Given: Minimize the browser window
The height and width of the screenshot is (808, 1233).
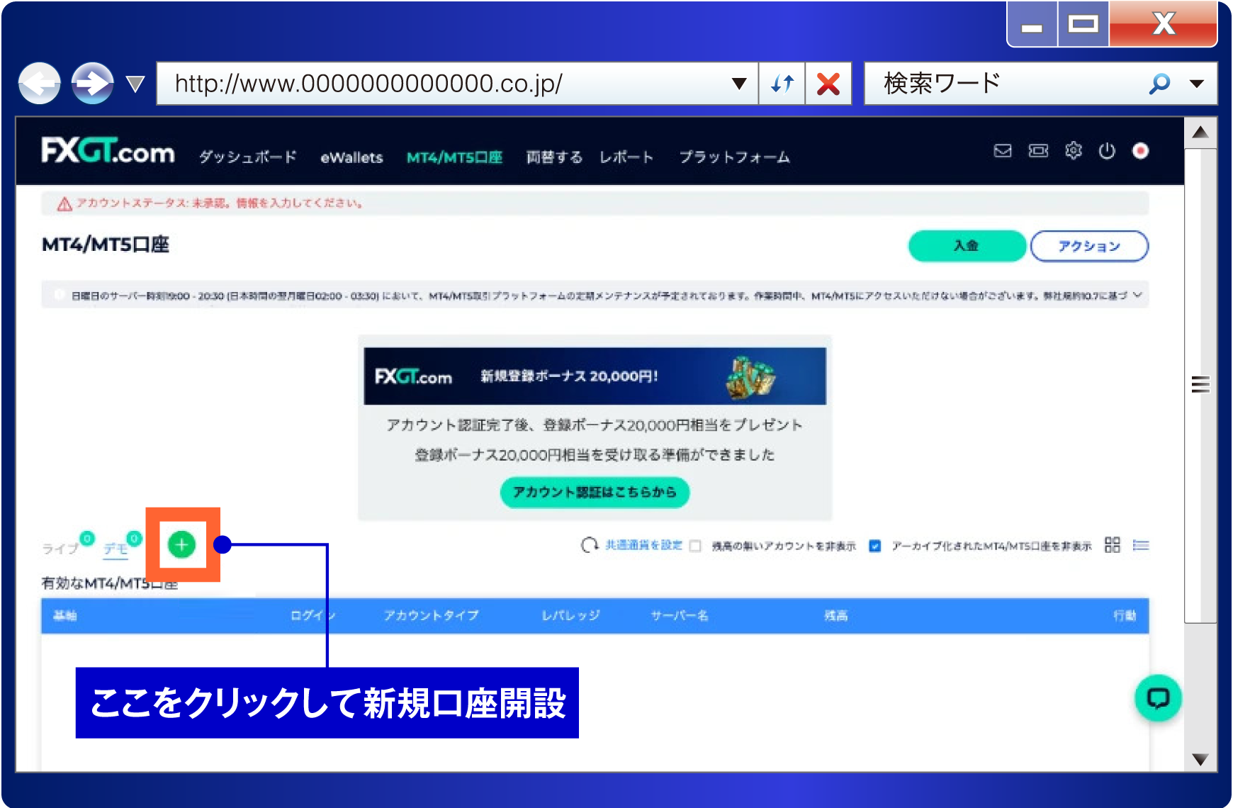Looking at the screenshot, I should coord(1032,25).
